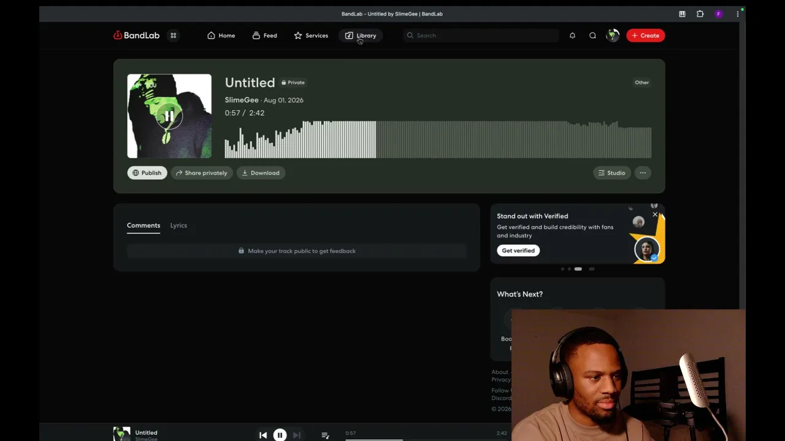Click the Private lock badge

[293, 82]
